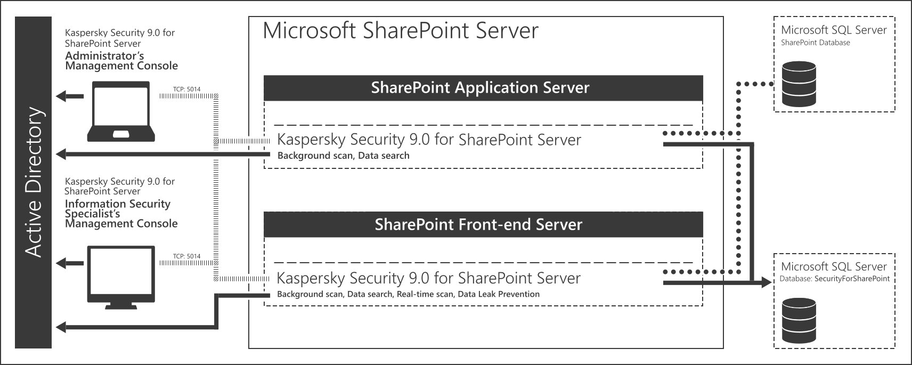Click the Microsoft SharePoint Server title
Image resolution: width=912 pixels, height=365 pixels.
tap(401, 30)
